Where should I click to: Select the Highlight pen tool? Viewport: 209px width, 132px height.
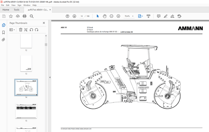pos(166,16)
